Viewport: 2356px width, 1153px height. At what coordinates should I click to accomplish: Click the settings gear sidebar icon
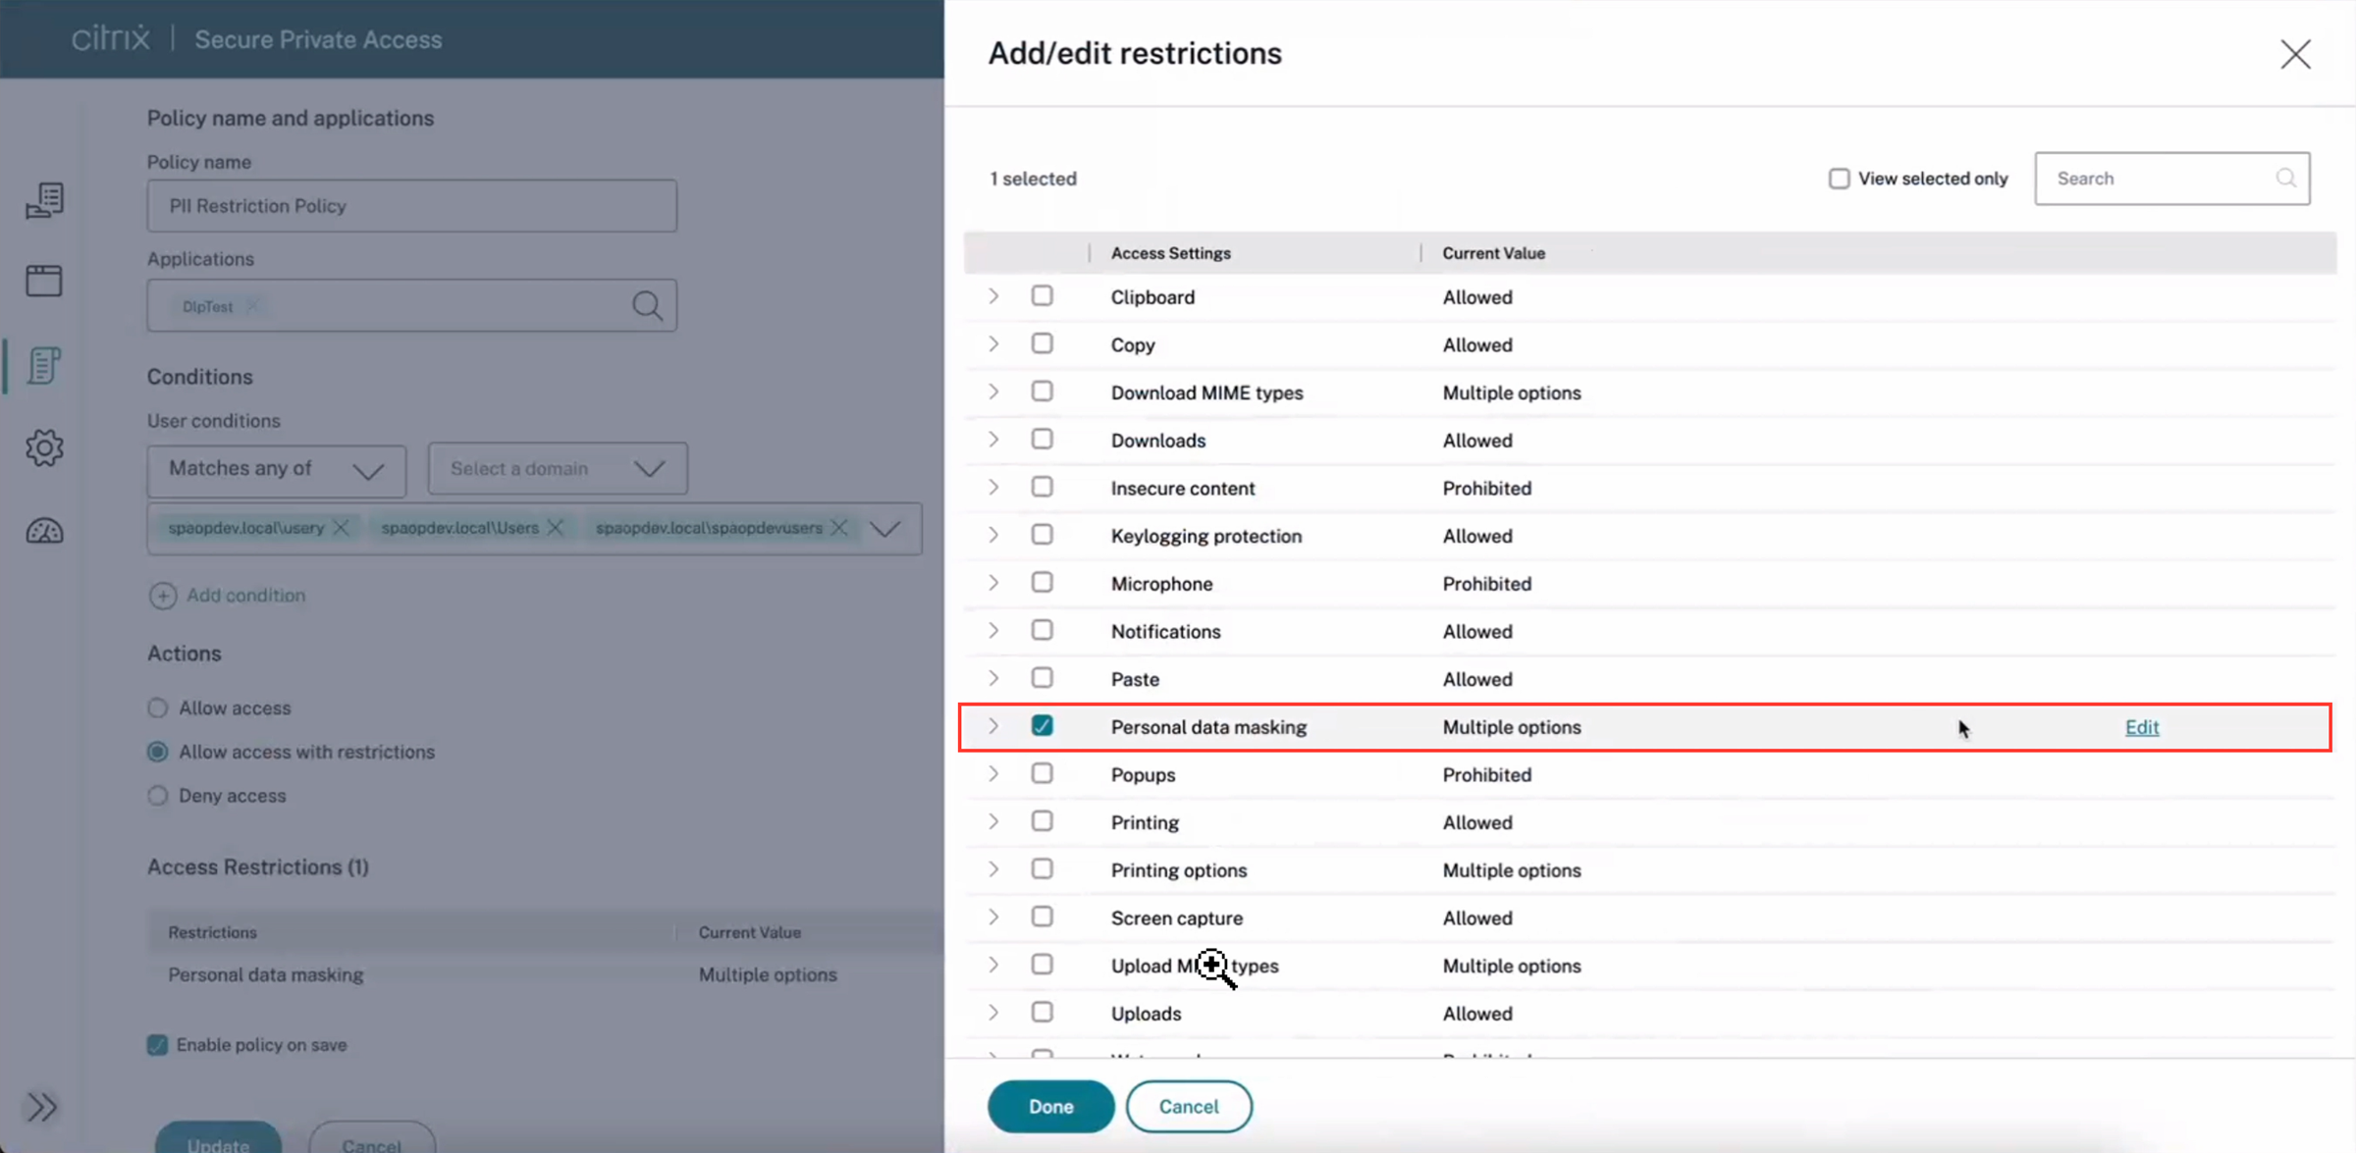(x=40, y=447)
